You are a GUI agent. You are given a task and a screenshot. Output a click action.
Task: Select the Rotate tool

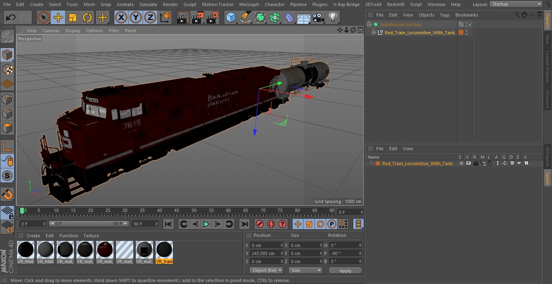pyautogui.click(x=87, y=17)
